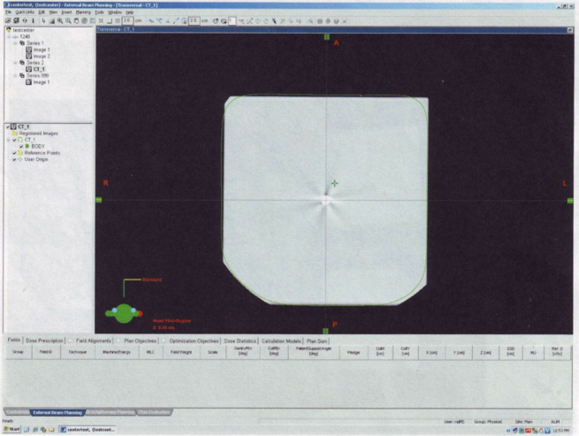This screenshot has width=579, height=436.
Task: Click the patient orientation figure icon
Action: pos(123,310)
